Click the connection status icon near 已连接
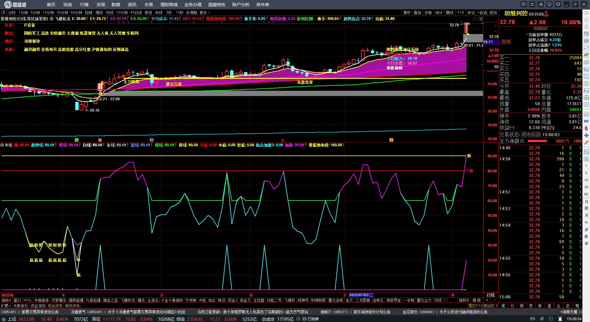 point(305,319)
